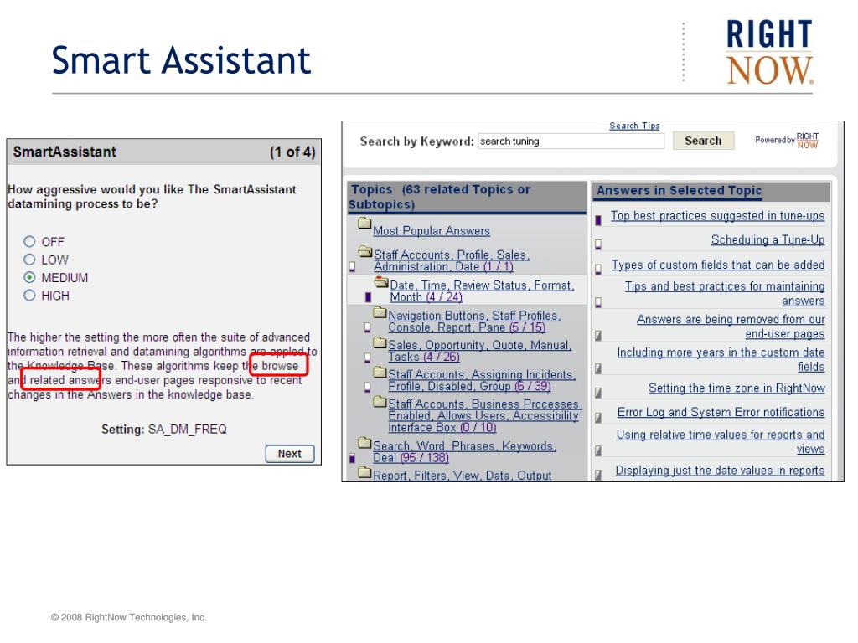Open Tips and best practices for maintaining answers
This screenshot has width=858, height=643.
click(x=725, y=294)
